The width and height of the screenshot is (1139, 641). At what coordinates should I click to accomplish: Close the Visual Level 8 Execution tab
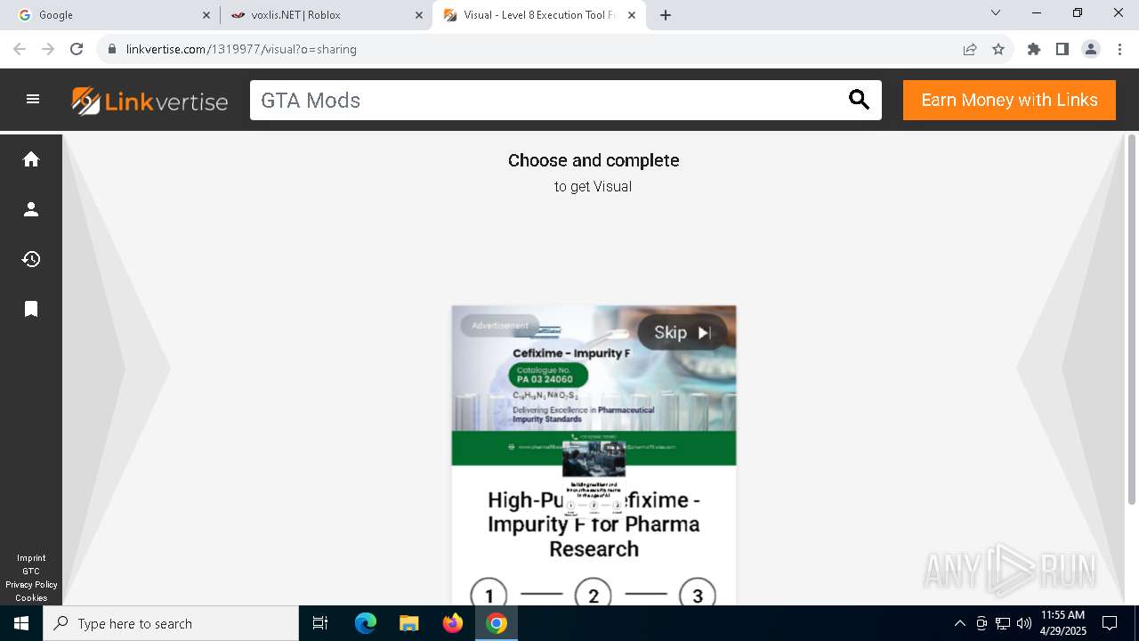coord(632,15)
